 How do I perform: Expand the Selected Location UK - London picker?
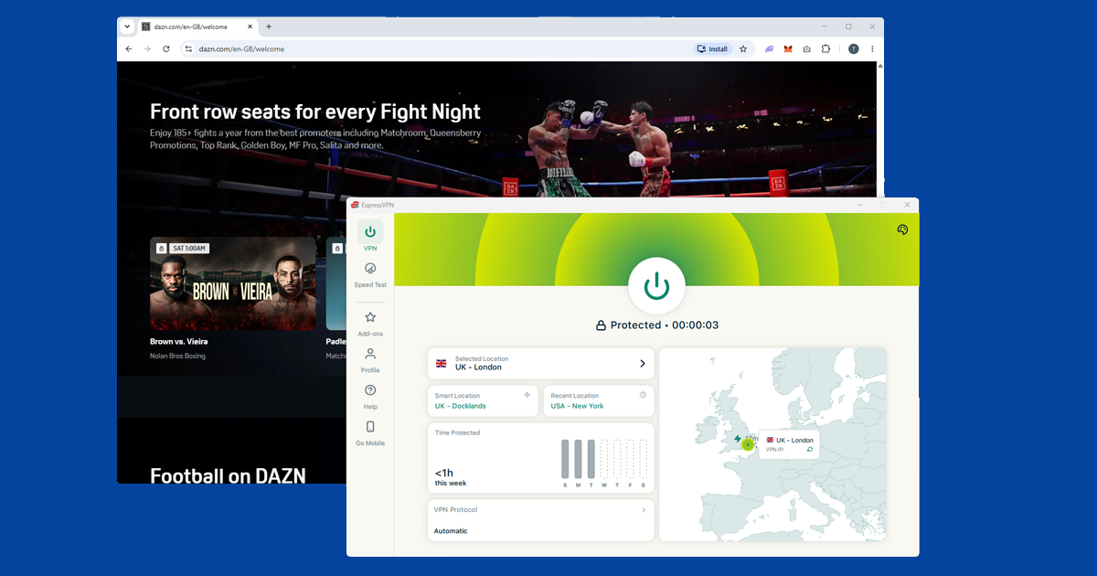(541, 363)
